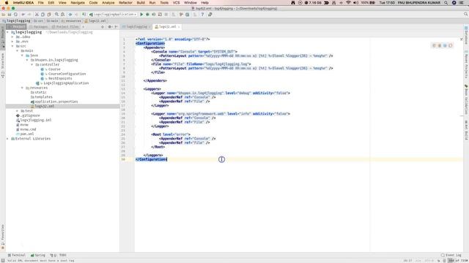
Task: Open the TODO tool window button
Action: click(59, 255)
